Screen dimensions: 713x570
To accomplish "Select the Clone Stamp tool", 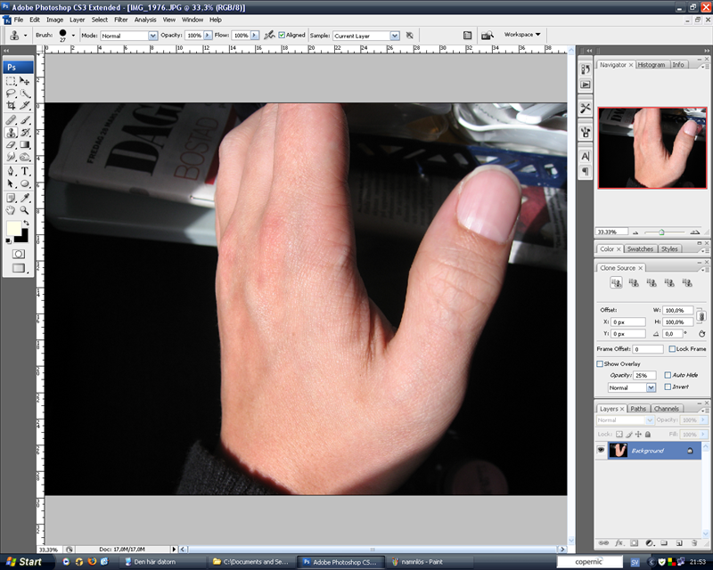I will click(x=11, y=133).
